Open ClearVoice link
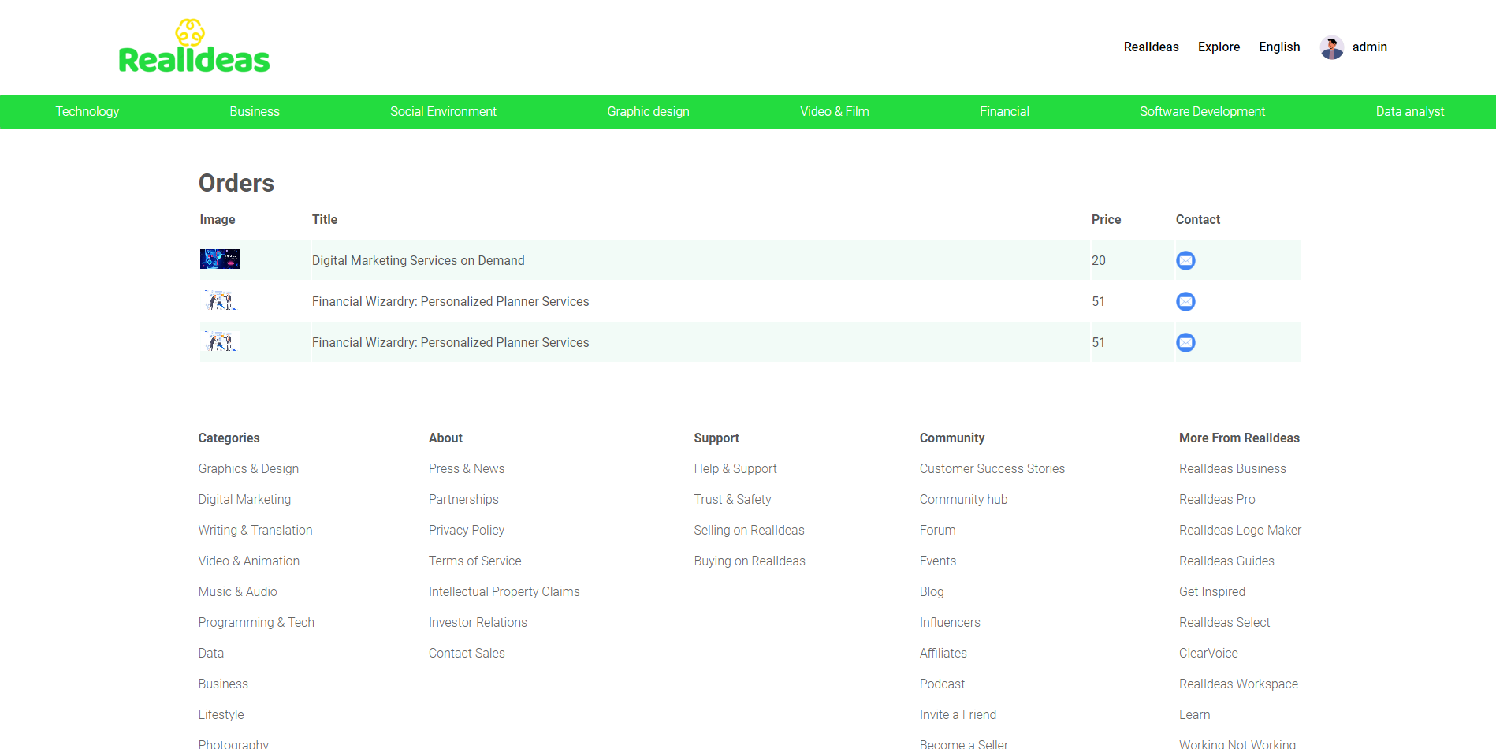The image size is (1496, 749). pyautogui.click(x=1208, y=654)
